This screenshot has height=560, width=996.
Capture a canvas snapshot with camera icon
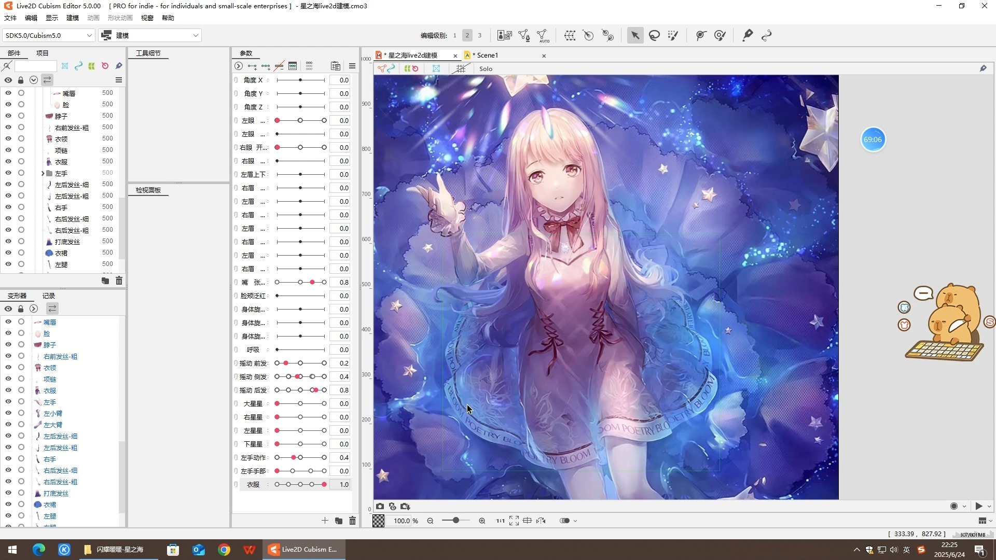380,507
